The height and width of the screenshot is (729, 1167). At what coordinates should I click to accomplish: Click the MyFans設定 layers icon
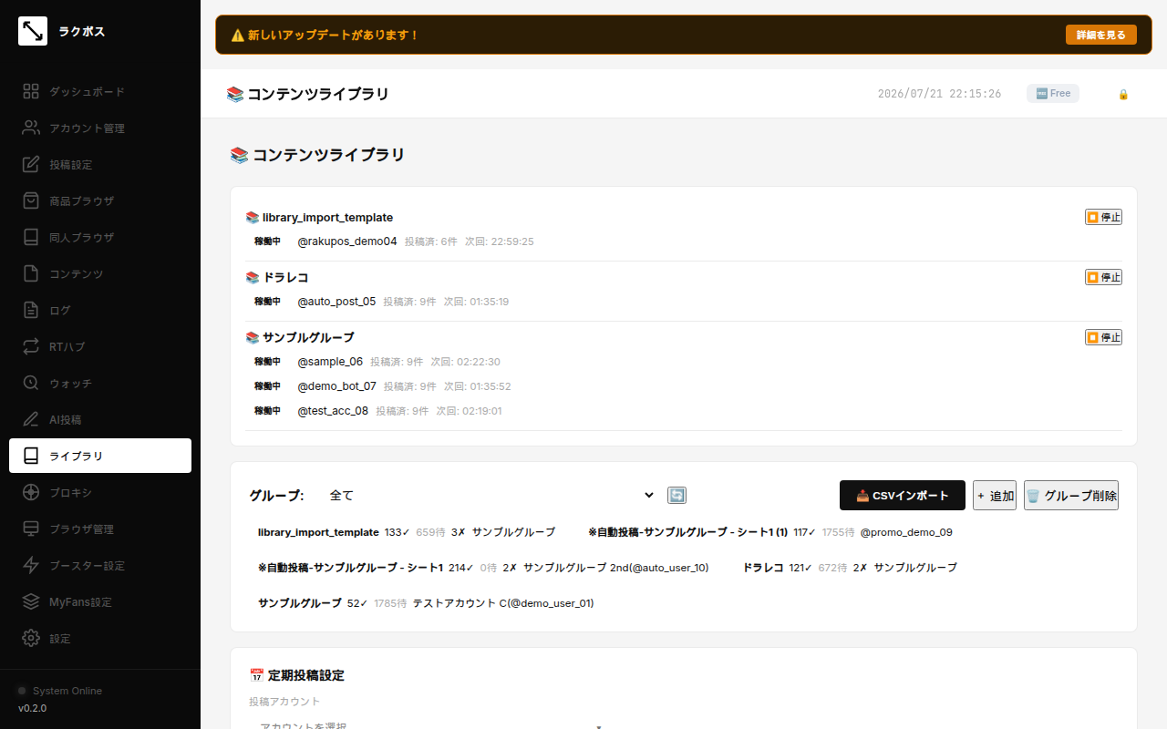click(x=31, y=601)
